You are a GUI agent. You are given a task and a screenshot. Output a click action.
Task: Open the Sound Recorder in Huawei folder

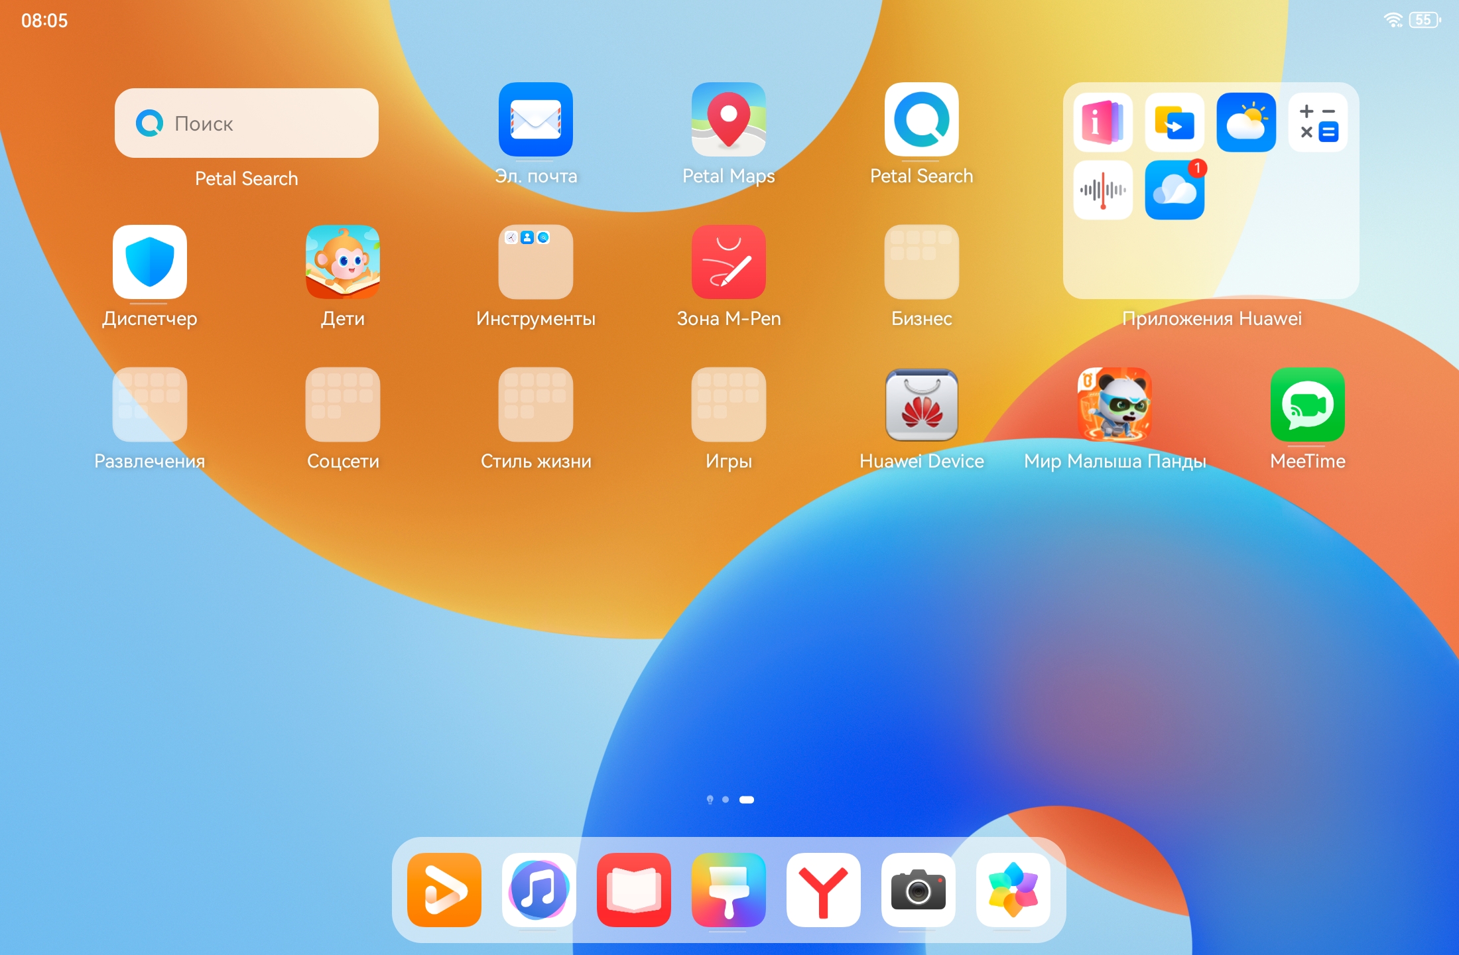tap(1103, 190)
